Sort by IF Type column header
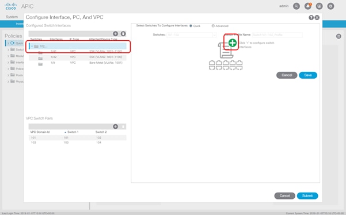Screen dimensions: 346x215 74,39
